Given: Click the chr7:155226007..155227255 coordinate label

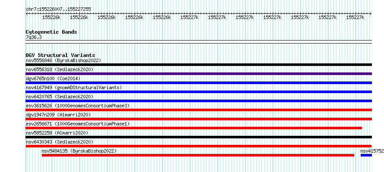Looking at the screenshot, I should pos(58,9).
